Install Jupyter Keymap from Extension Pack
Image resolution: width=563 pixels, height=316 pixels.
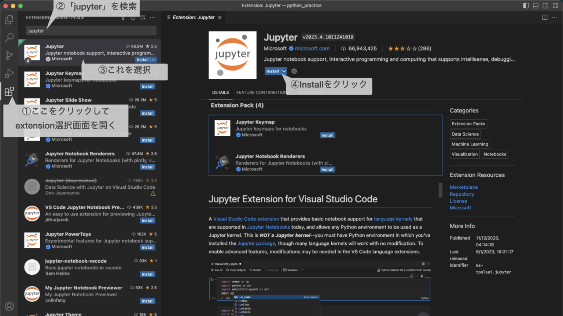[x=327, y=135]
